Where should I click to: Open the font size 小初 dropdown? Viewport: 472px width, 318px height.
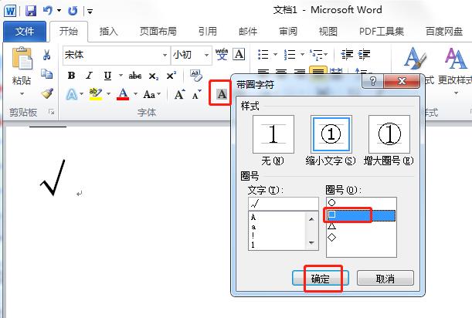coord(208,56)
